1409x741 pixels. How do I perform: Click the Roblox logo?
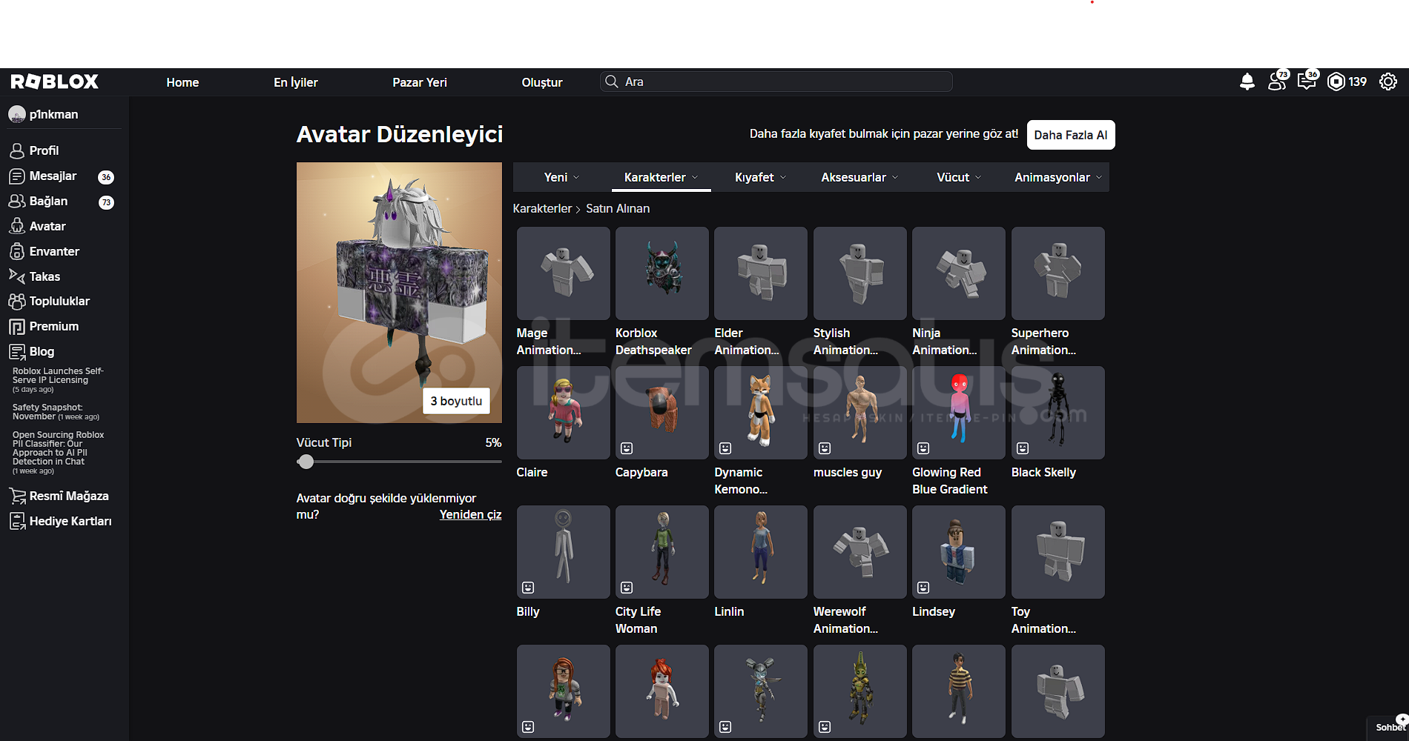click(55, 82)
